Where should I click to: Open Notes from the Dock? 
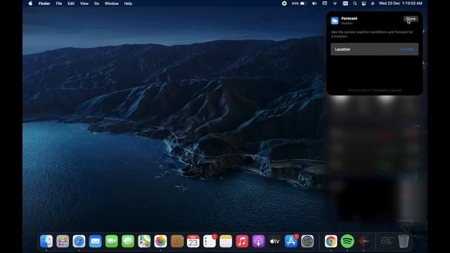(x=226, y=241)
